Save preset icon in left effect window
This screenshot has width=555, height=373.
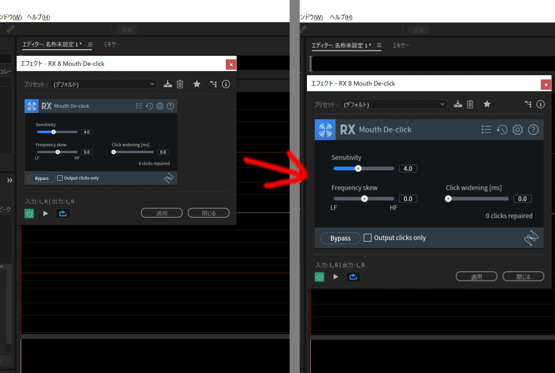pos(168,84)
